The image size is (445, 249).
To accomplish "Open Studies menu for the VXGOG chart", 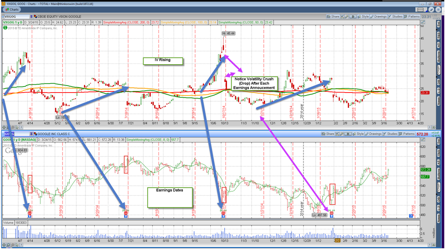I will click(395, 17).
